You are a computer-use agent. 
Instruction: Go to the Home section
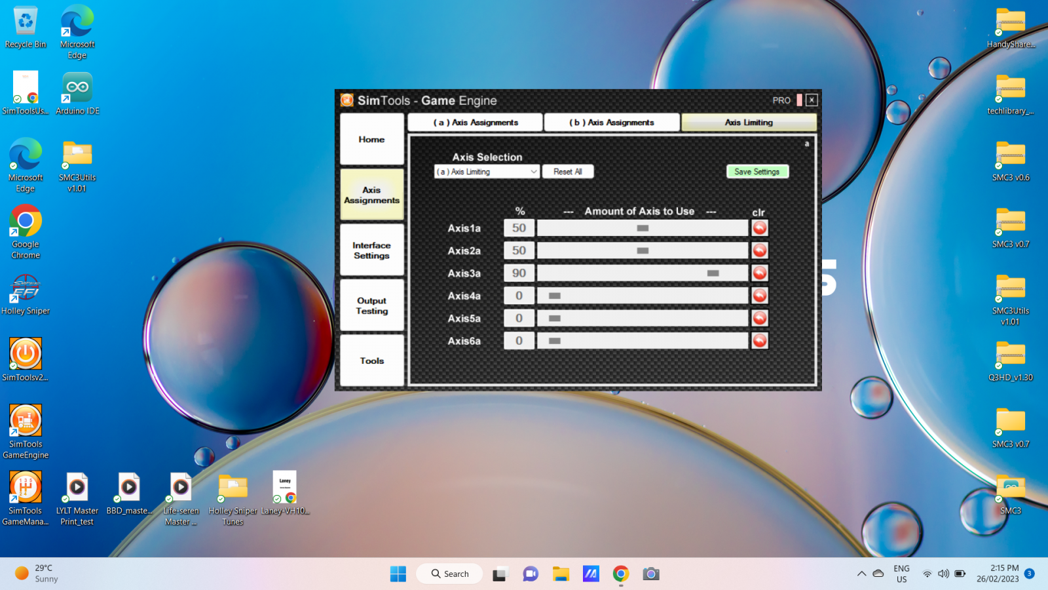pyautogui.click(x=372, y=139)
